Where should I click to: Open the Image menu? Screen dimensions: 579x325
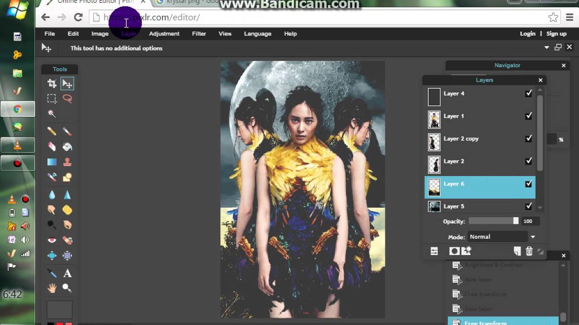(x=100, y=33)
